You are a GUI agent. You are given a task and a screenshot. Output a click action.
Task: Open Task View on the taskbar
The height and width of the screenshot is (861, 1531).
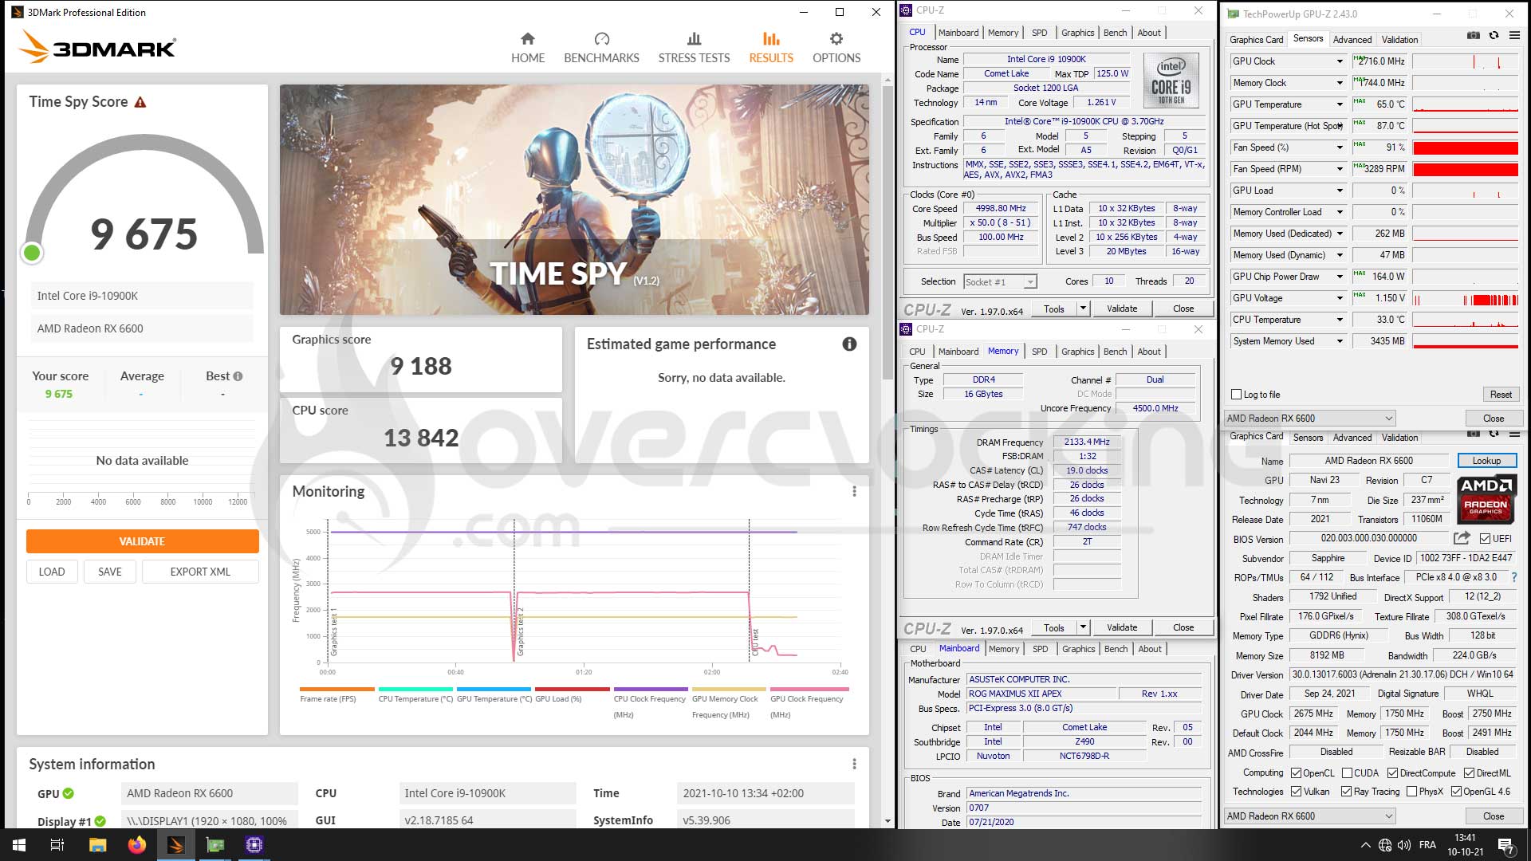click(57, 845)
